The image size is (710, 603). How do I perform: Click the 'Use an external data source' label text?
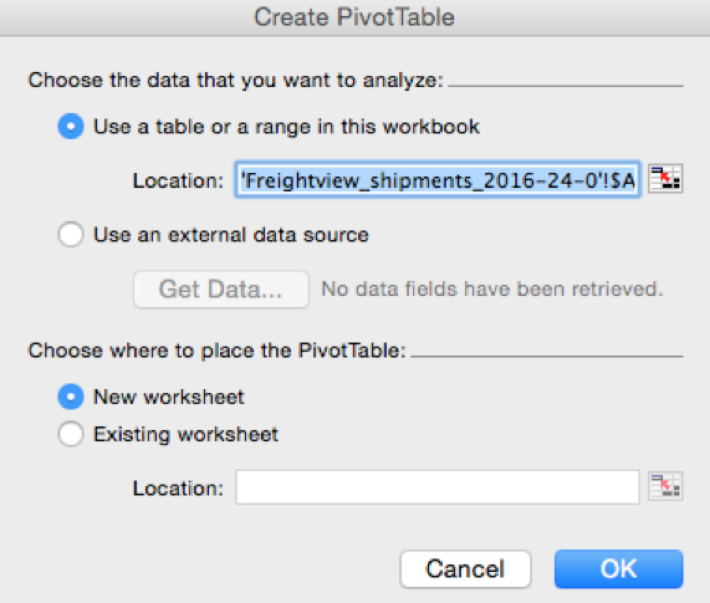(231, 235)
